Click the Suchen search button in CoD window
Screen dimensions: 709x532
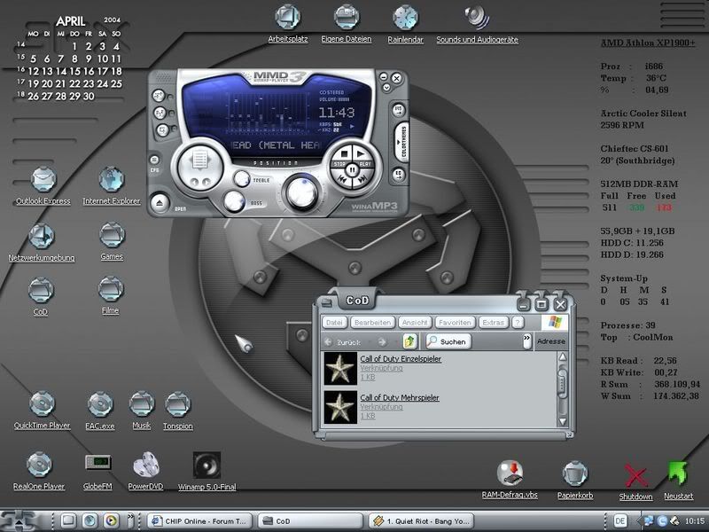point(448,341)
